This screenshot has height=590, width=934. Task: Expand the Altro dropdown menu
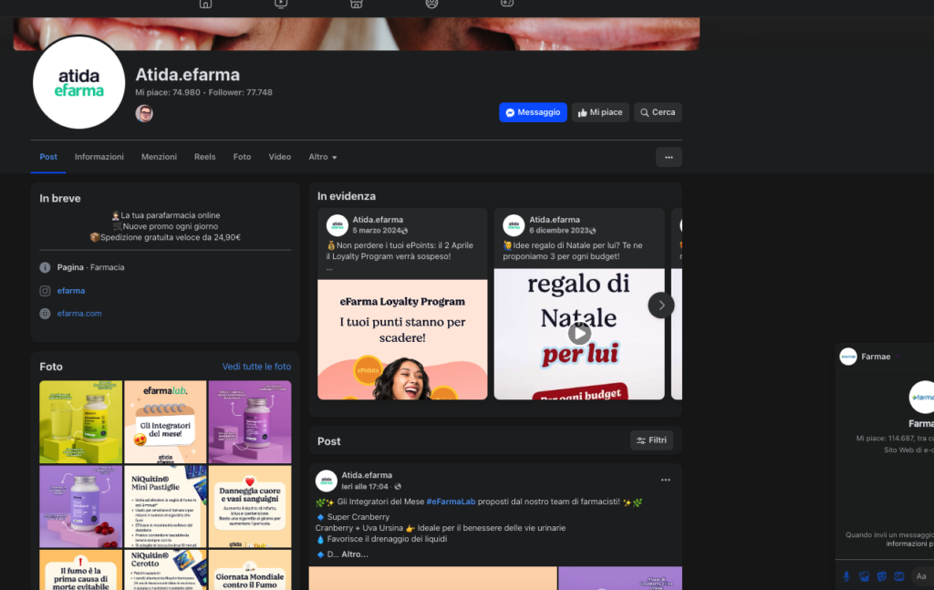point(323,157)
